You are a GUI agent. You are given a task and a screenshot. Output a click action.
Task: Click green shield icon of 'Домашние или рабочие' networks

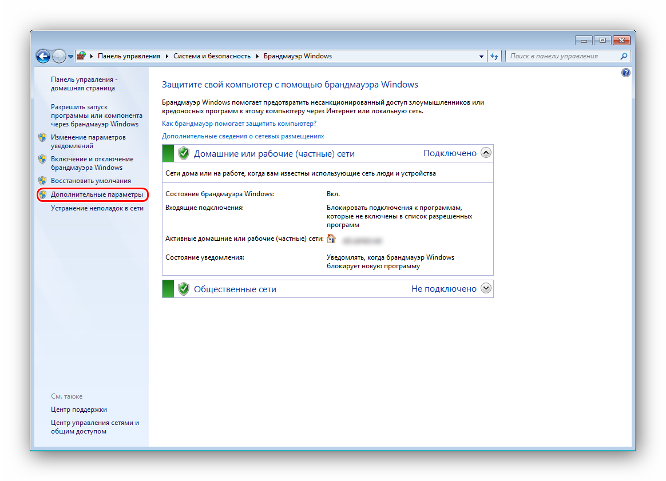click(x=184, y=153)
